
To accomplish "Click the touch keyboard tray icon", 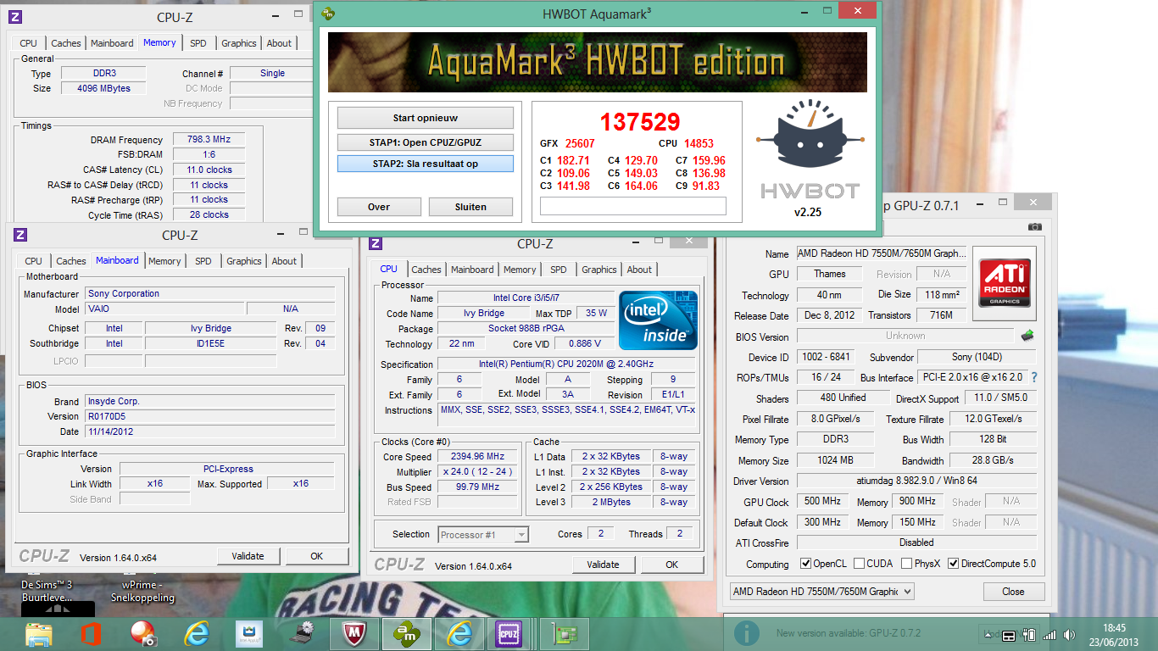I will [1009, 634].
